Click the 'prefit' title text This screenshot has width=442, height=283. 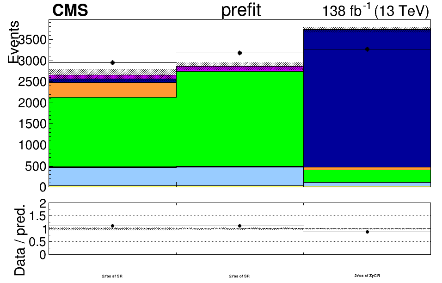click(x=241, y=11)
